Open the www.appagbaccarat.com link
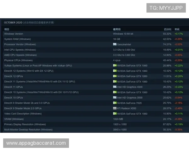 click(x=36, y=143)
